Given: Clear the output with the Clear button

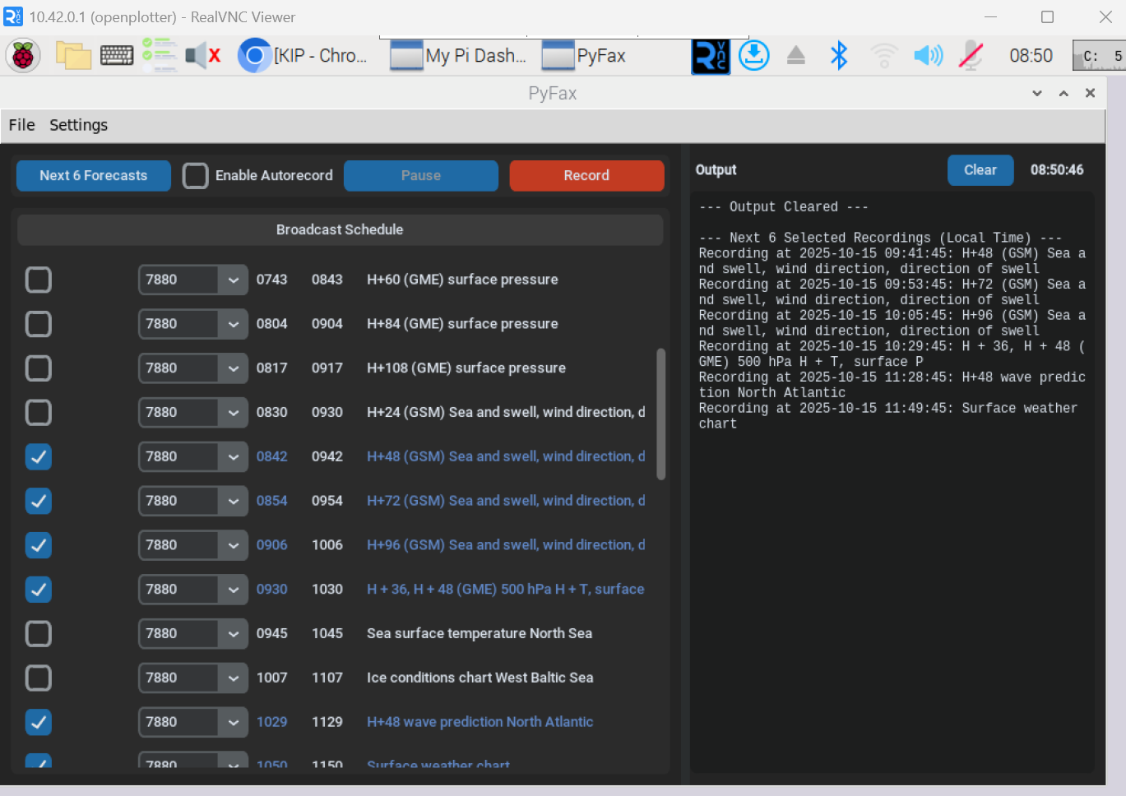Looking at the screenshot, I should 980,169.
